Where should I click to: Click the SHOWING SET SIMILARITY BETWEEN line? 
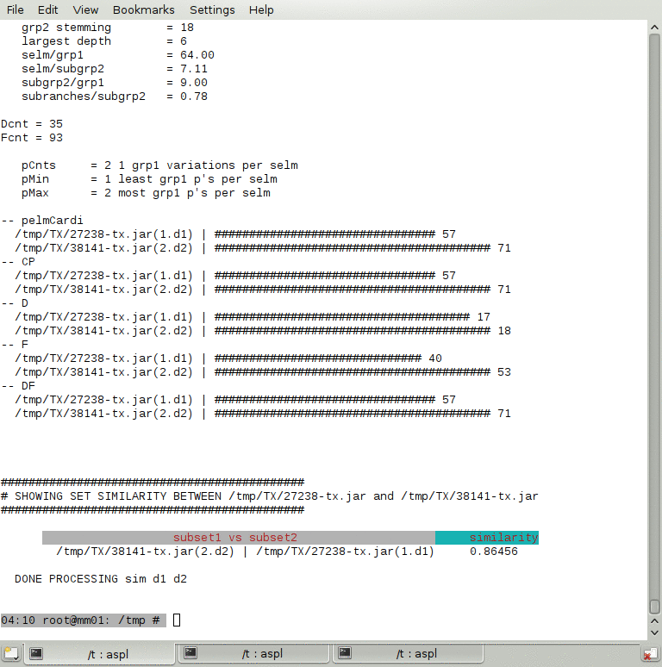point(270,496)
